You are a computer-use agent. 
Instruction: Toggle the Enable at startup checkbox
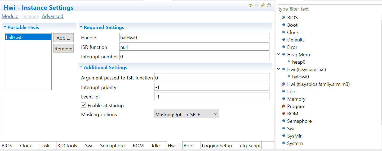(84, 105)
